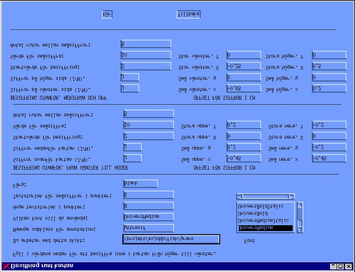Edit Siffror på höger sida (J/N) field
Viewport: 355px width, 272px height.
(x=130, y=77)
